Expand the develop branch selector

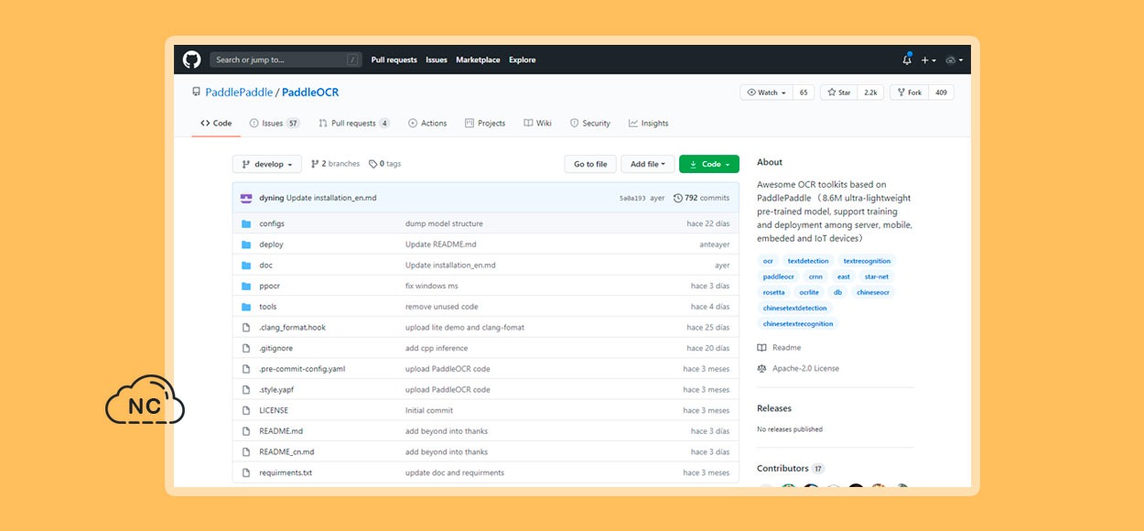coord(267,164)
